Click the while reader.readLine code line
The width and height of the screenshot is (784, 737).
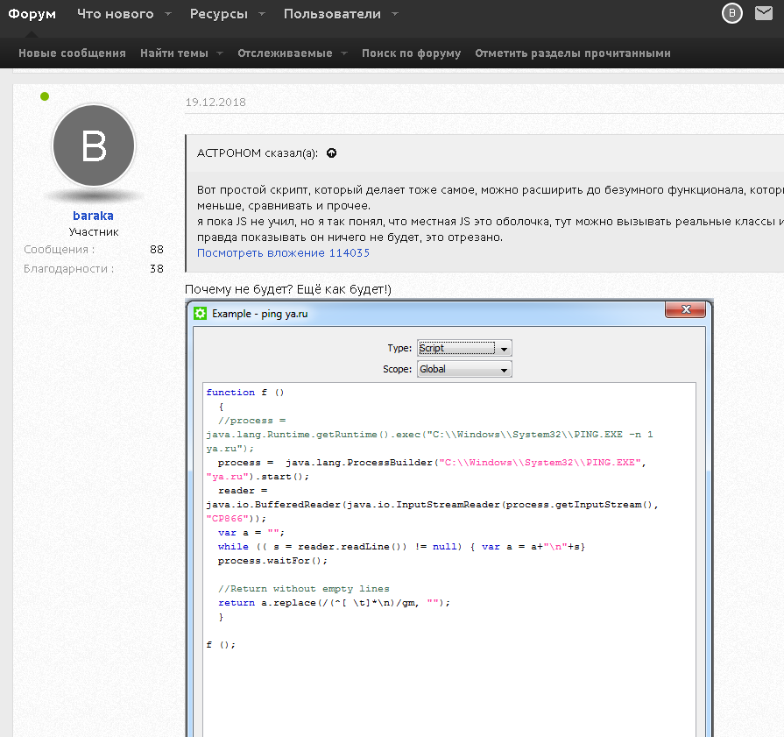(401, 546)
